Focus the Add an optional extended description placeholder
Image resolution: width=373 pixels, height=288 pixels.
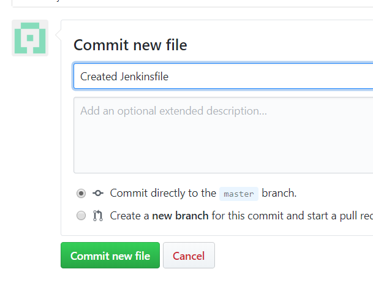(x=173, y=111)
